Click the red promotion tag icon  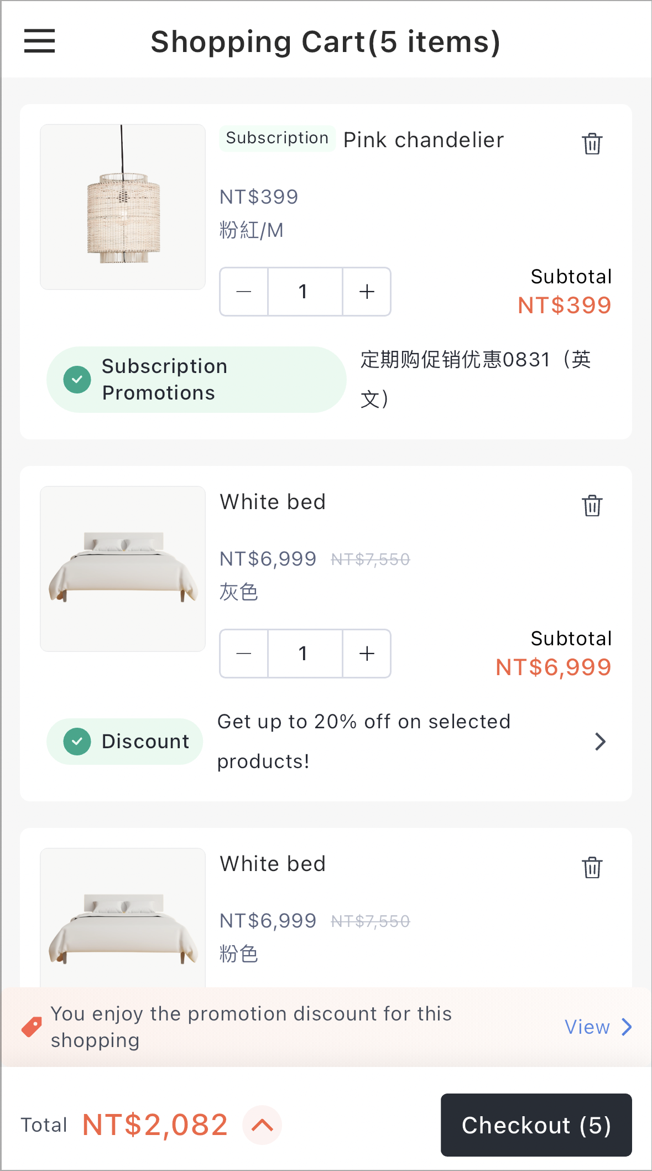pyautogui.click(x=32, y=1027)
